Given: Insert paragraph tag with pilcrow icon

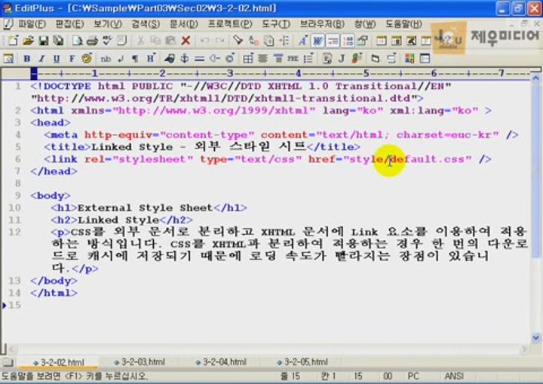Looking at the screenshot, I should (136, 59).
